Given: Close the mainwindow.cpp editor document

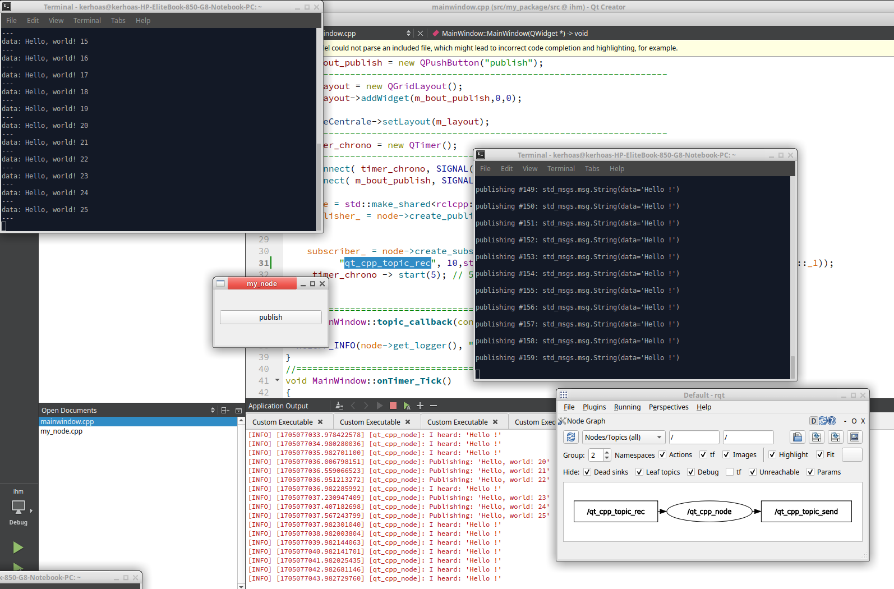Looking at the screenshot, I should tap(420, 33).
